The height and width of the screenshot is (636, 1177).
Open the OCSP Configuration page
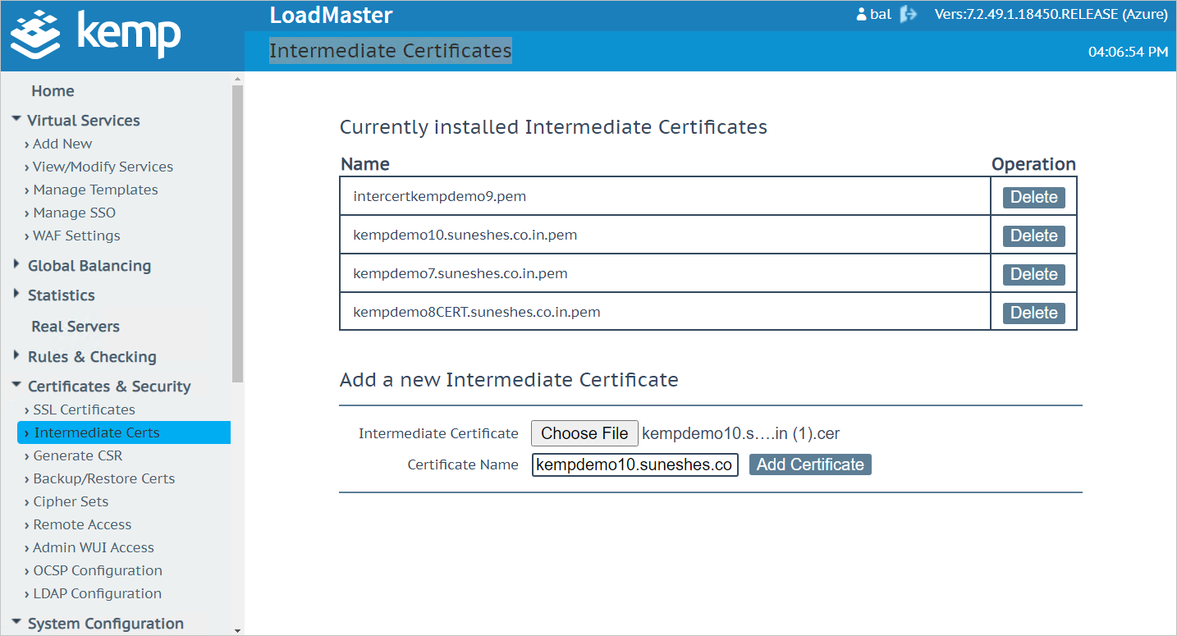click(97, 570)
